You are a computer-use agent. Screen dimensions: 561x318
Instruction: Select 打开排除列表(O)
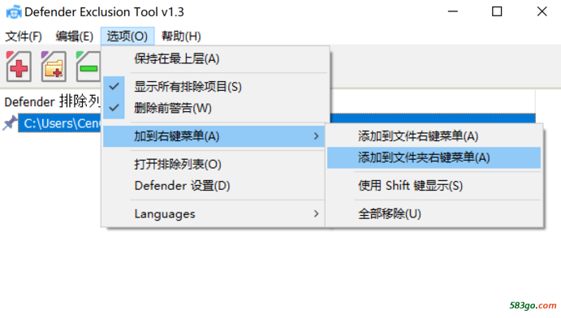[x=214, y=164]
